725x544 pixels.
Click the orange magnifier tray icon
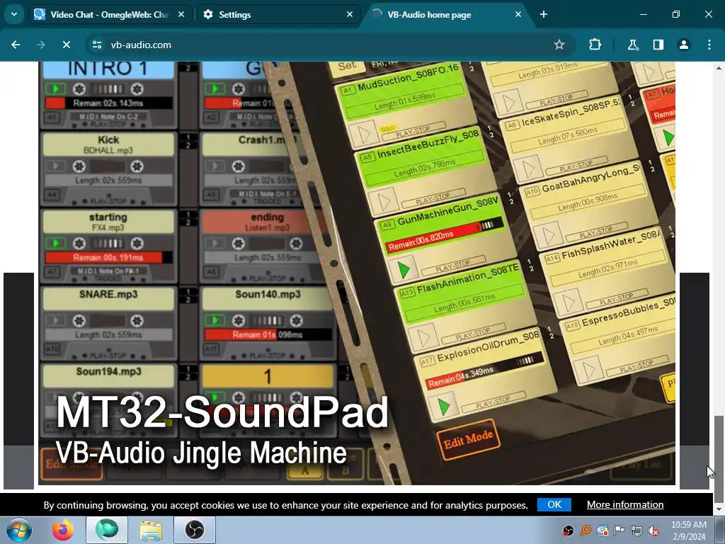[x=586, y=531]
